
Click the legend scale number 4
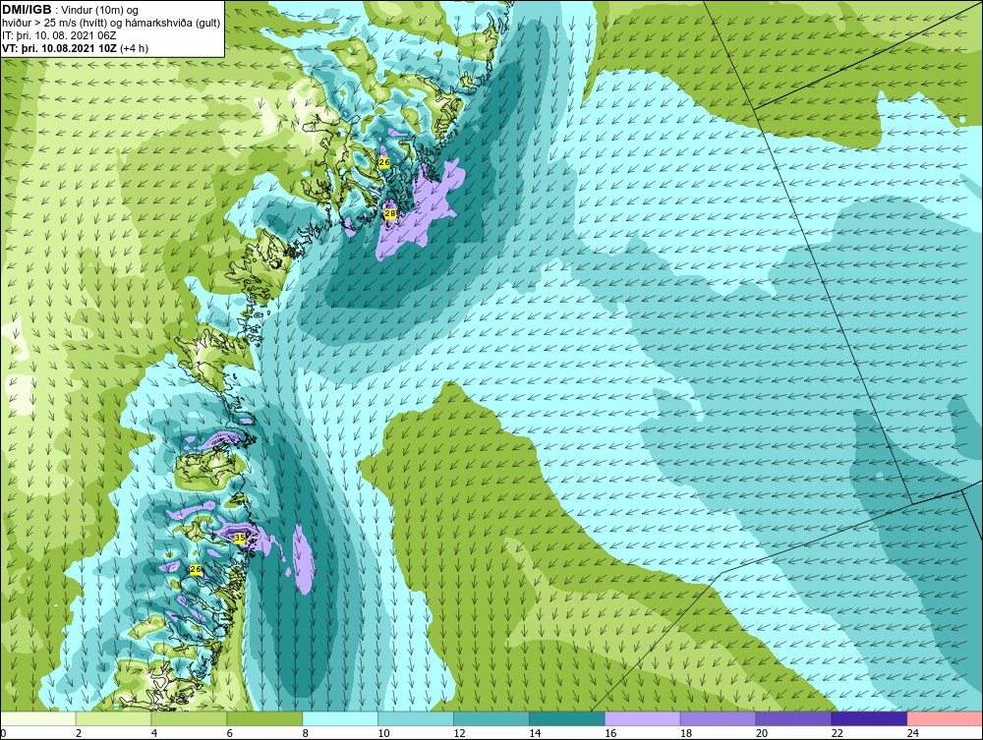[154, 733]
